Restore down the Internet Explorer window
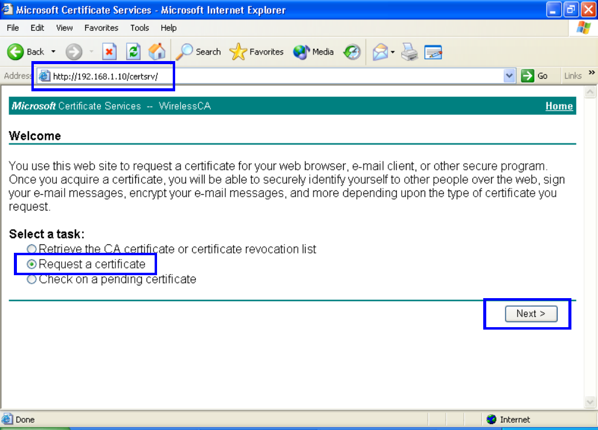 [x=571, y=10]
